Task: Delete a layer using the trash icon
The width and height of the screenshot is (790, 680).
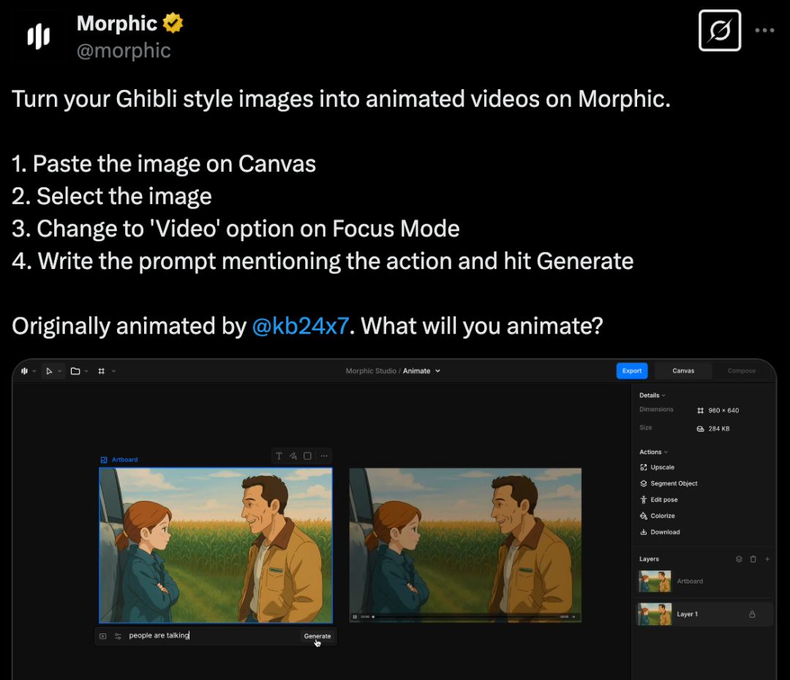Action: pyautogui.click(x=753, y=559)
